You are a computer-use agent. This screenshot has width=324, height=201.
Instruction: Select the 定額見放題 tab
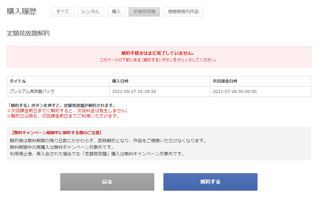[144, 12]
